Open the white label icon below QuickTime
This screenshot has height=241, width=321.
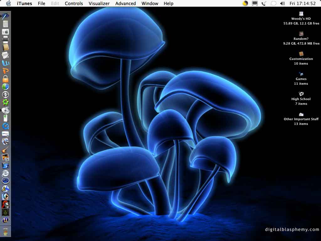[x=5, y=134]
